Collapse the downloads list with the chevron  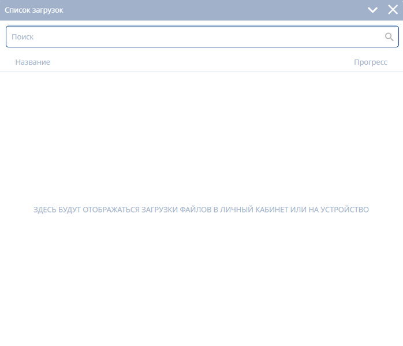point(373,10)
